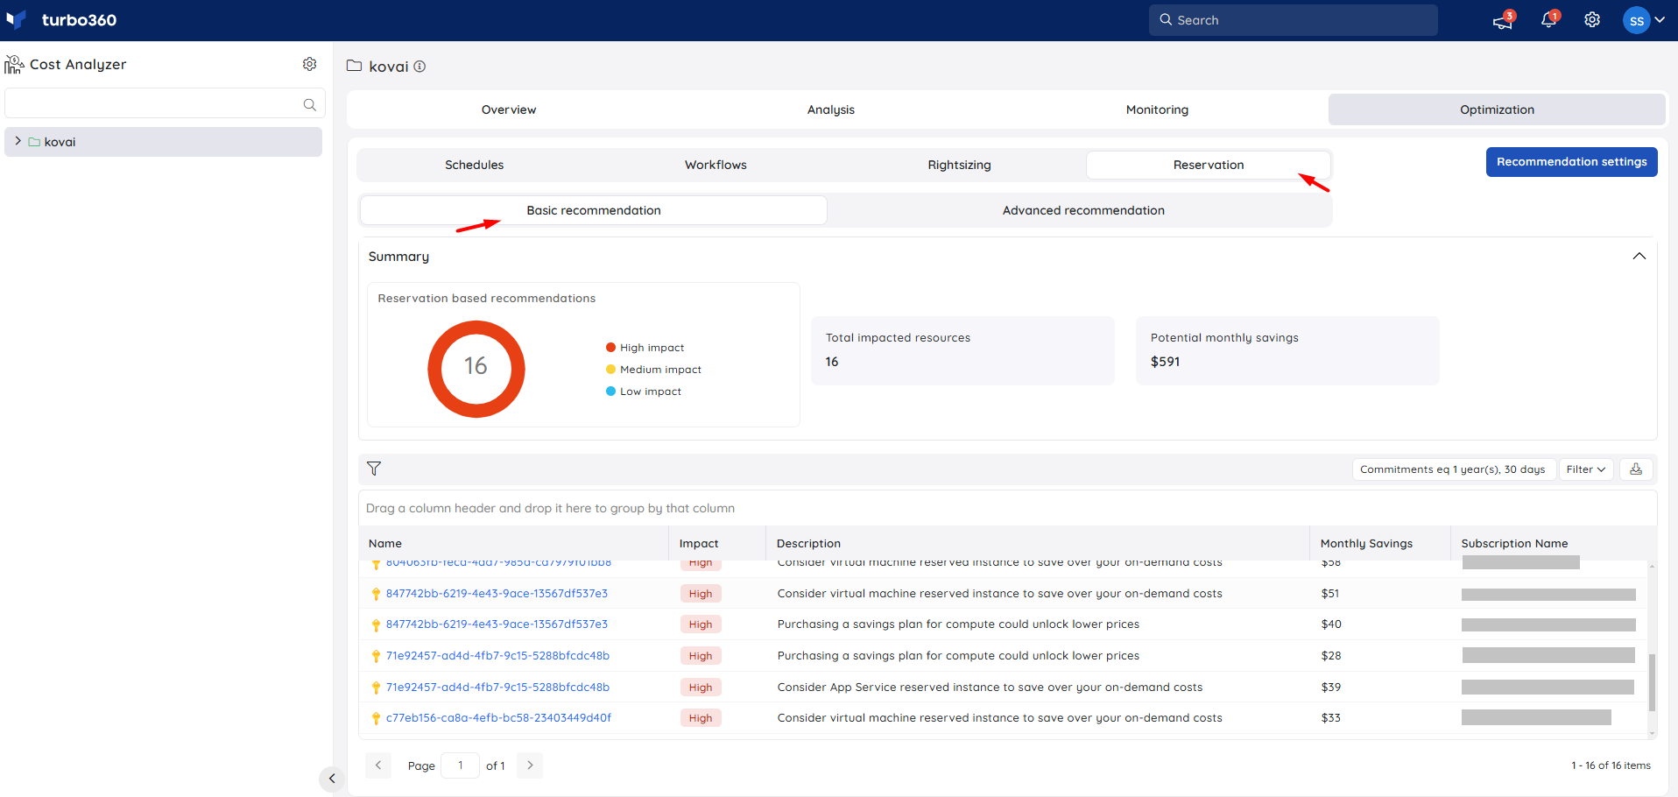This screenshot has width=1678, height=797.
Task: Toggle Low impact legend item
Action: pos(643,391)
